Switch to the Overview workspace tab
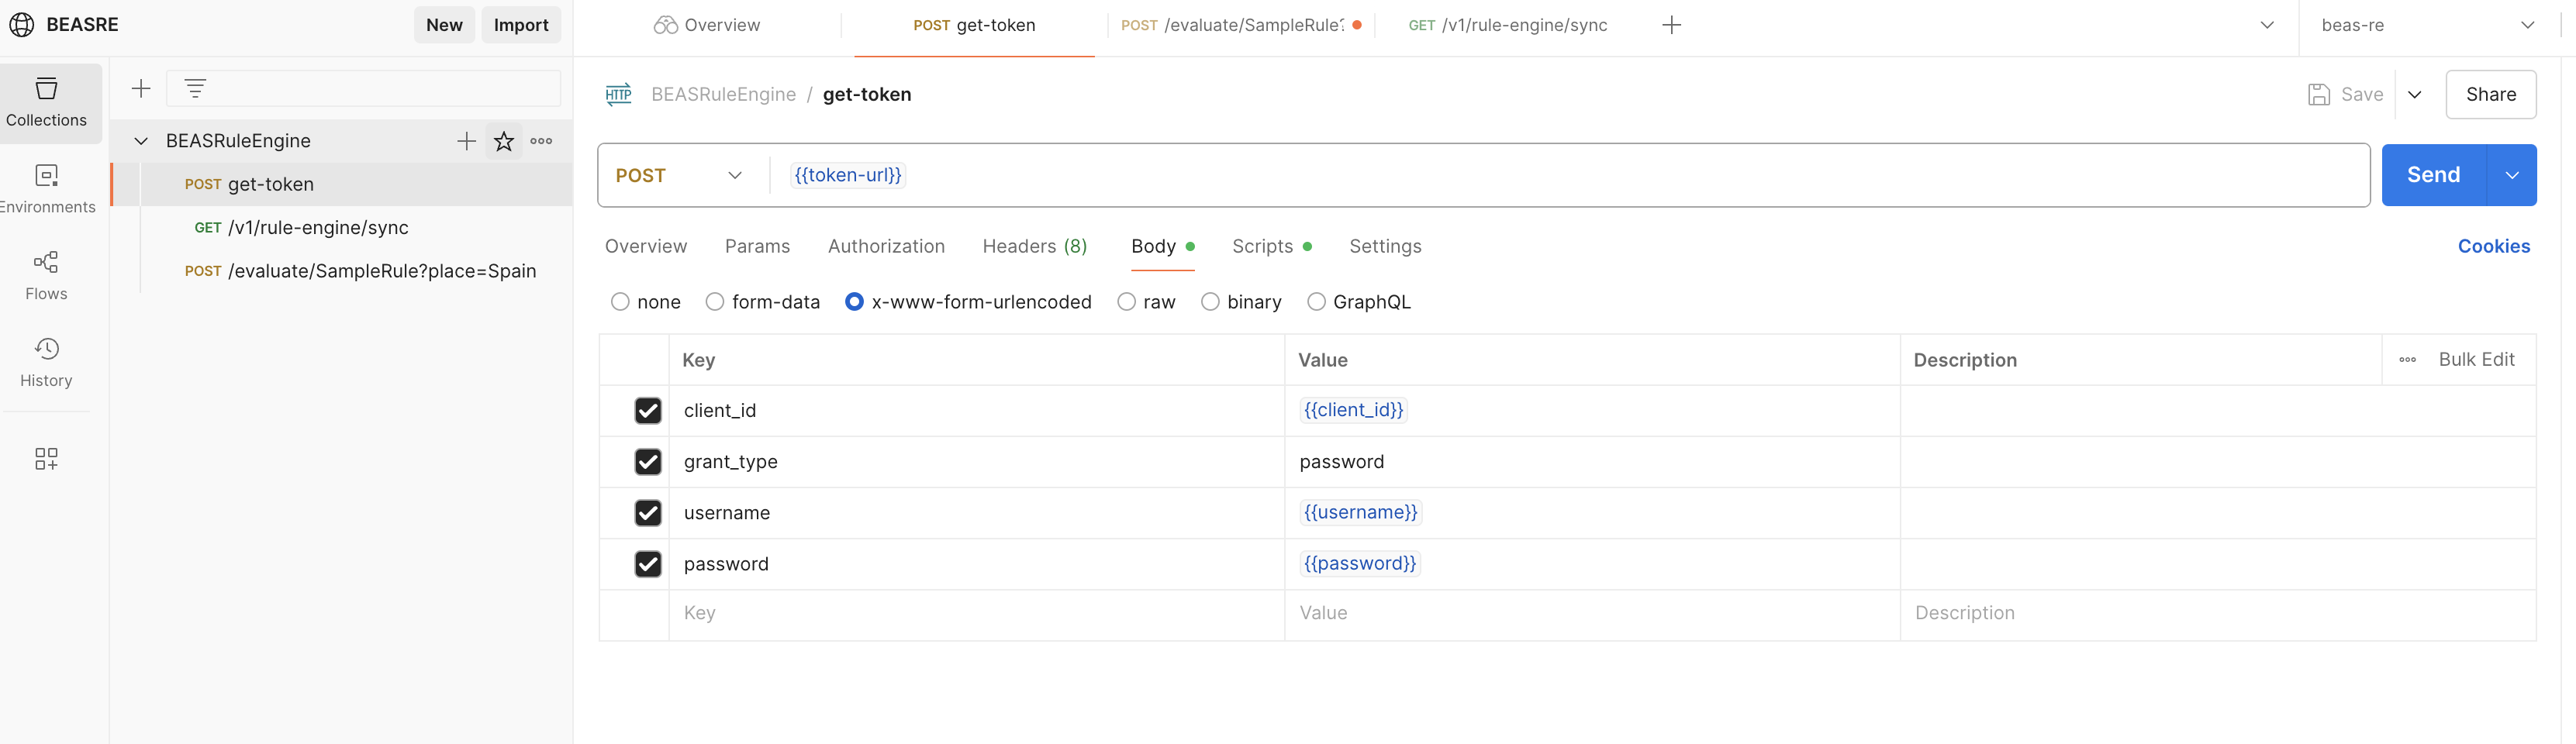The width and height of the screenshot is (2576, 744). coord(707,25)
